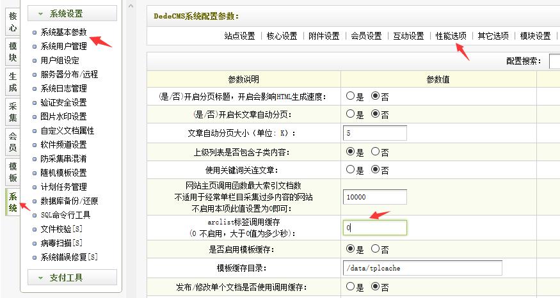The image size is (560, 298).
Task: Switch to the 会员设置 config tab
Action: point(366,36)
